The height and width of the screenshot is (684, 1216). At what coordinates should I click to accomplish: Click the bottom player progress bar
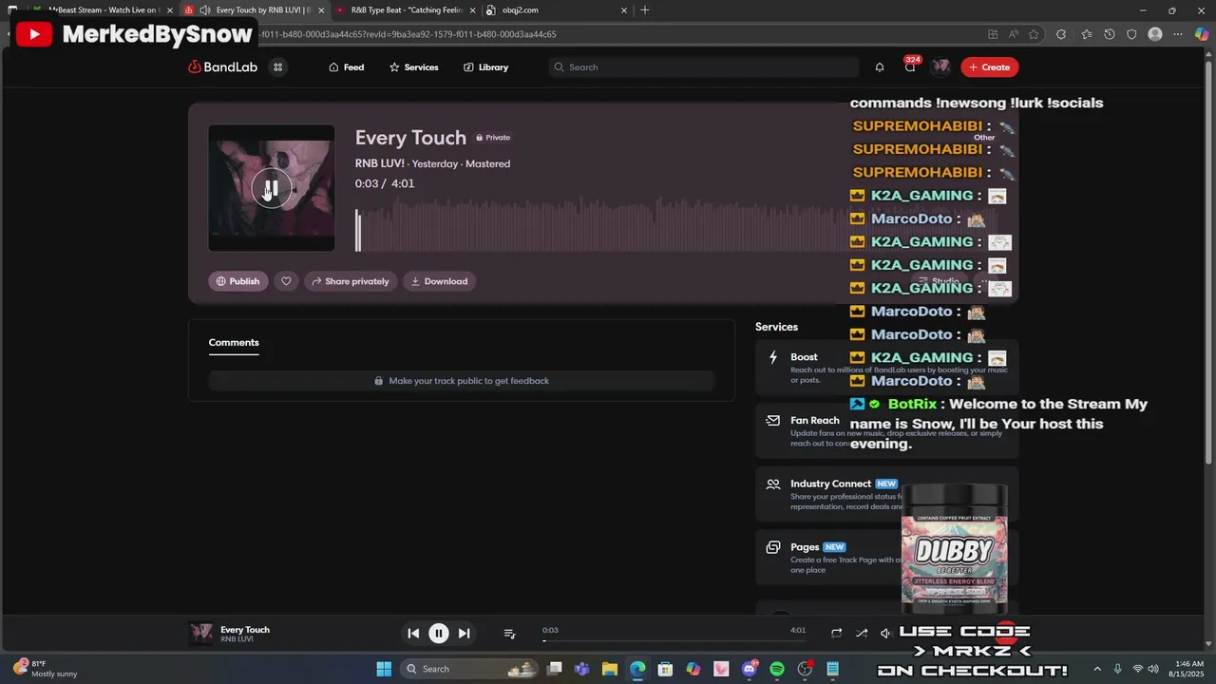pyautogui.click(x=674, y=640)
